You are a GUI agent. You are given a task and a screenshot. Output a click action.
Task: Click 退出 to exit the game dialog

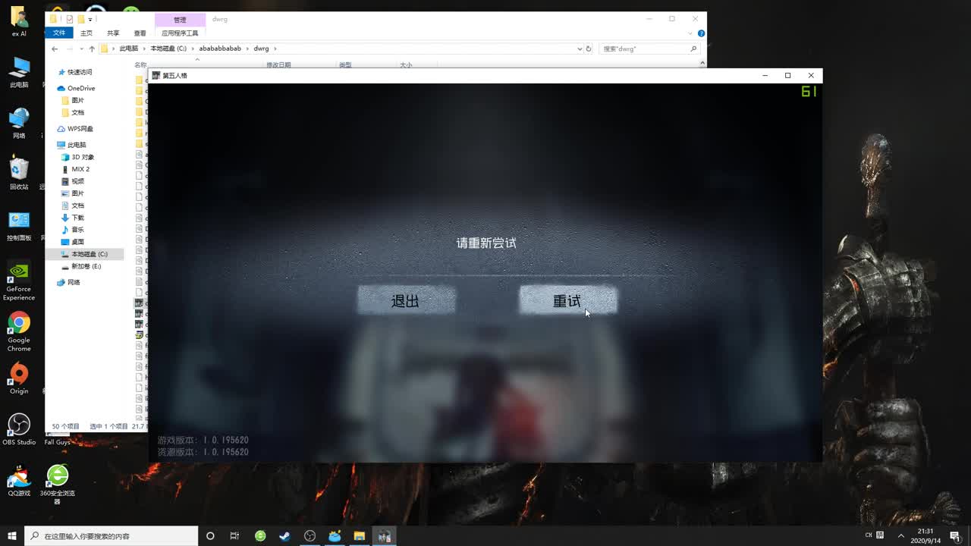pos(406,300)
